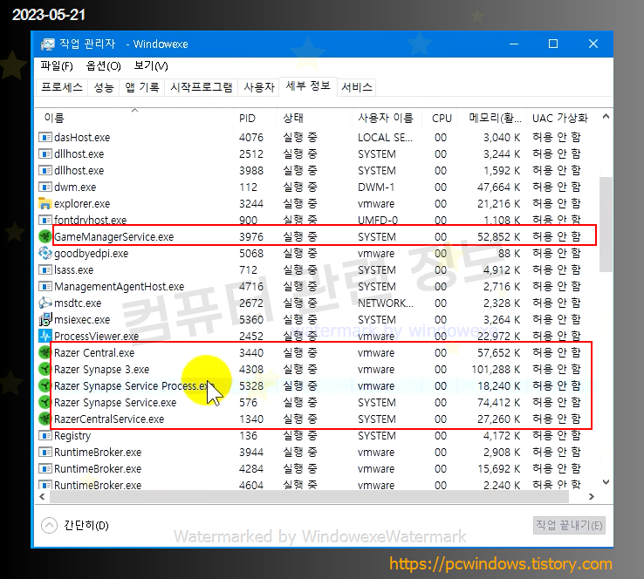
Task: Maximize the Task Manager window
Action: [x=553, y=44]
